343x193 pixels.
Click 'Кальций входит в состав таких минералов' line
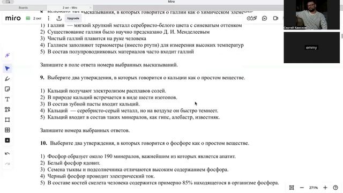133,117
